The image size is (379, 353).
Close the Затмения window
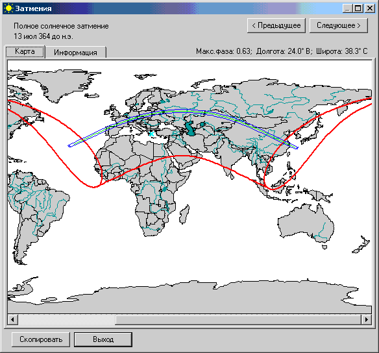tap(369, 8)
